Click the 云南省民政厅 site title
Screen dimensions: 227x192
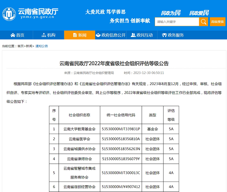click(38, 11)
